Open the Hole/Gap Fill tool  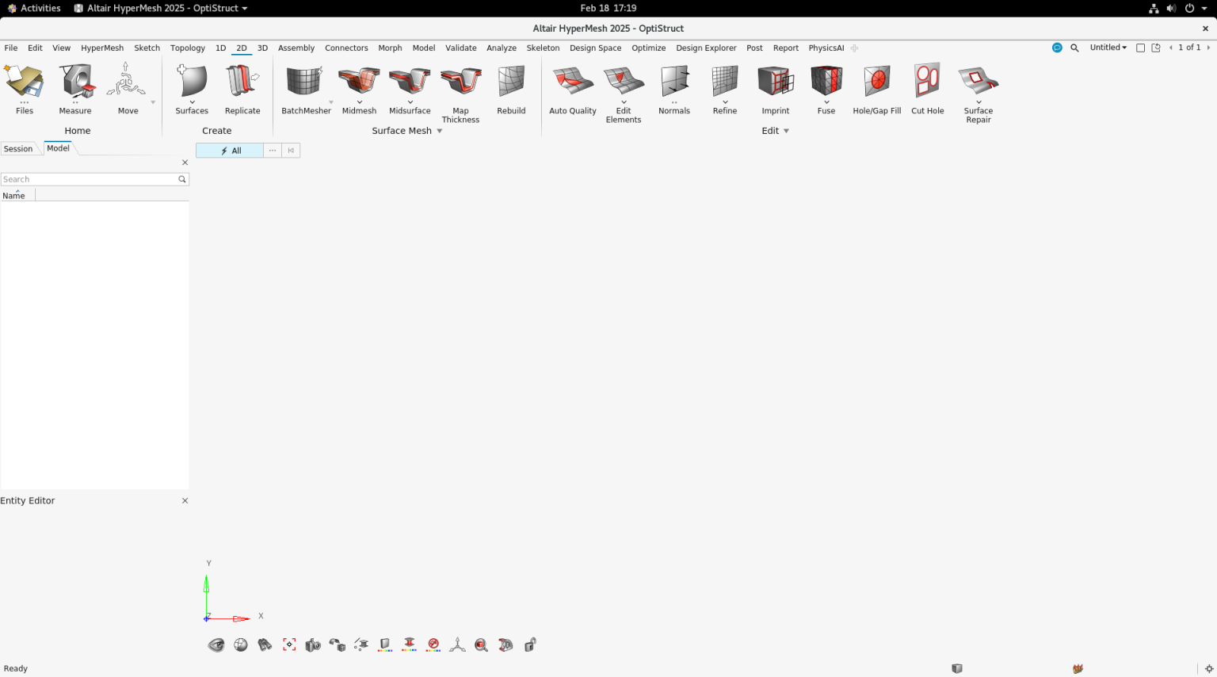[876, 87]
